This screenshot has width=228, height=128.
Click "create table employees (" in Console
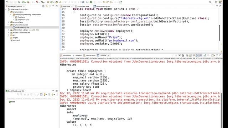tap(86, 71)
